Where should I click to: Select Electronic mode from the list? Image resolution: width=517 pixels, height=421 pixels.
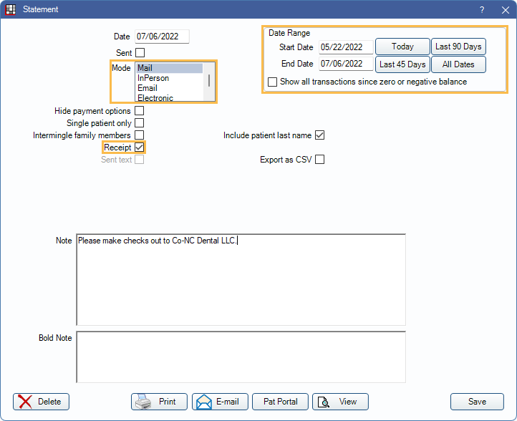pos(155,98)
